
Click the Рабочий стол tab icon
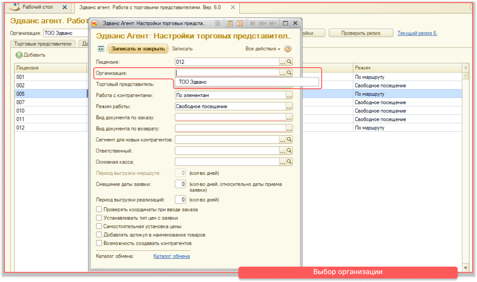pos(14,7)
